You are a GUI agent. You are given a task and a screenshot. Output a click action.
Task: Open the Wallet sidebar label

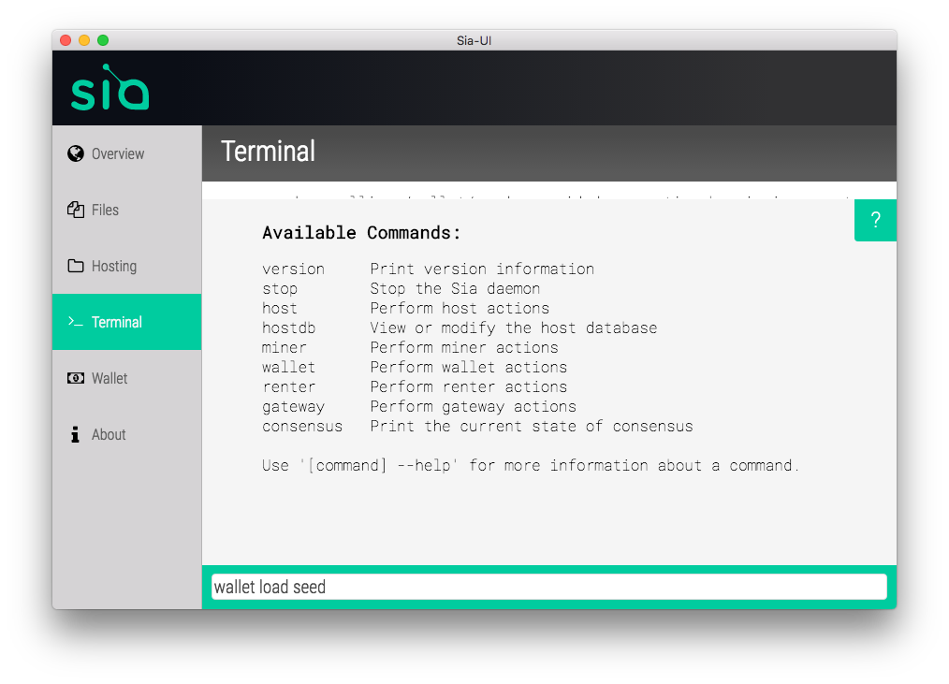(109, 378)
